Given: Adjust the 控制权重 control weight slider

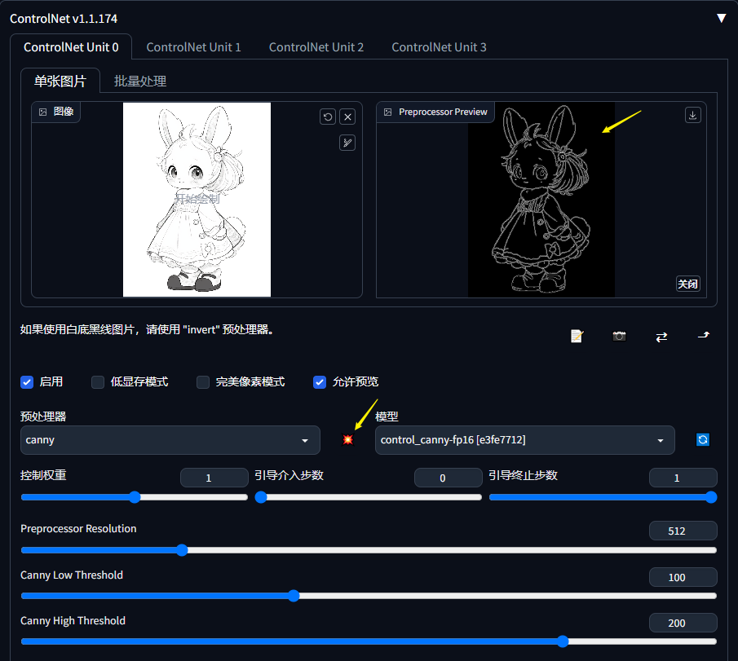Looking at the screenshot, I should click(x=134, y=497).
